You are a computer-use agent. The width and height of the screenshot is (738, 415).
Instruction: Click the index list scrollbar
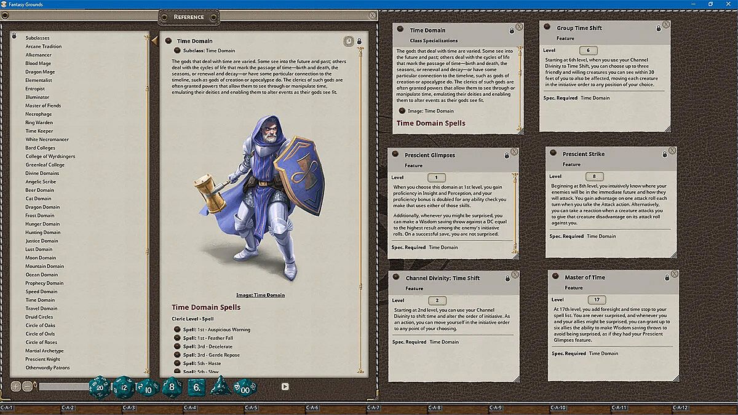(x=146, y=204)
